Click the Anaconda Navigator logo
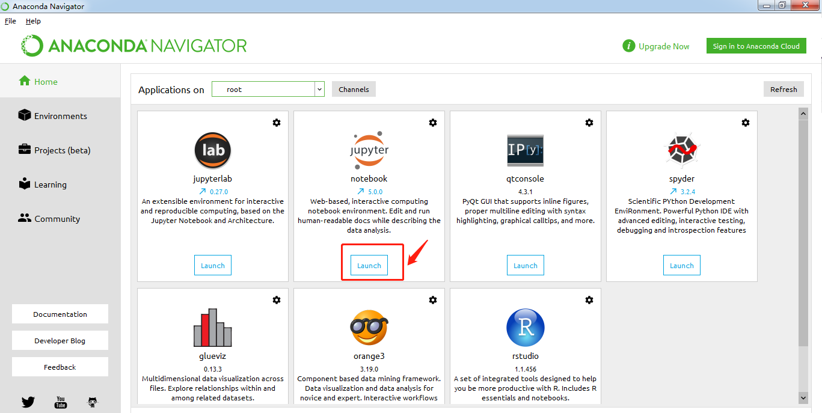Screen dimensions: 822x413 click(133, 46)
